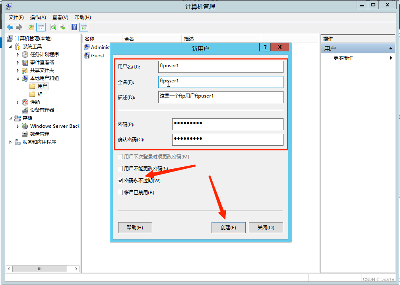Image resolution: width=400 pixels, height=285 pixels.
Task: Open the 帮助(H) menu
Action: click(83, 18)
